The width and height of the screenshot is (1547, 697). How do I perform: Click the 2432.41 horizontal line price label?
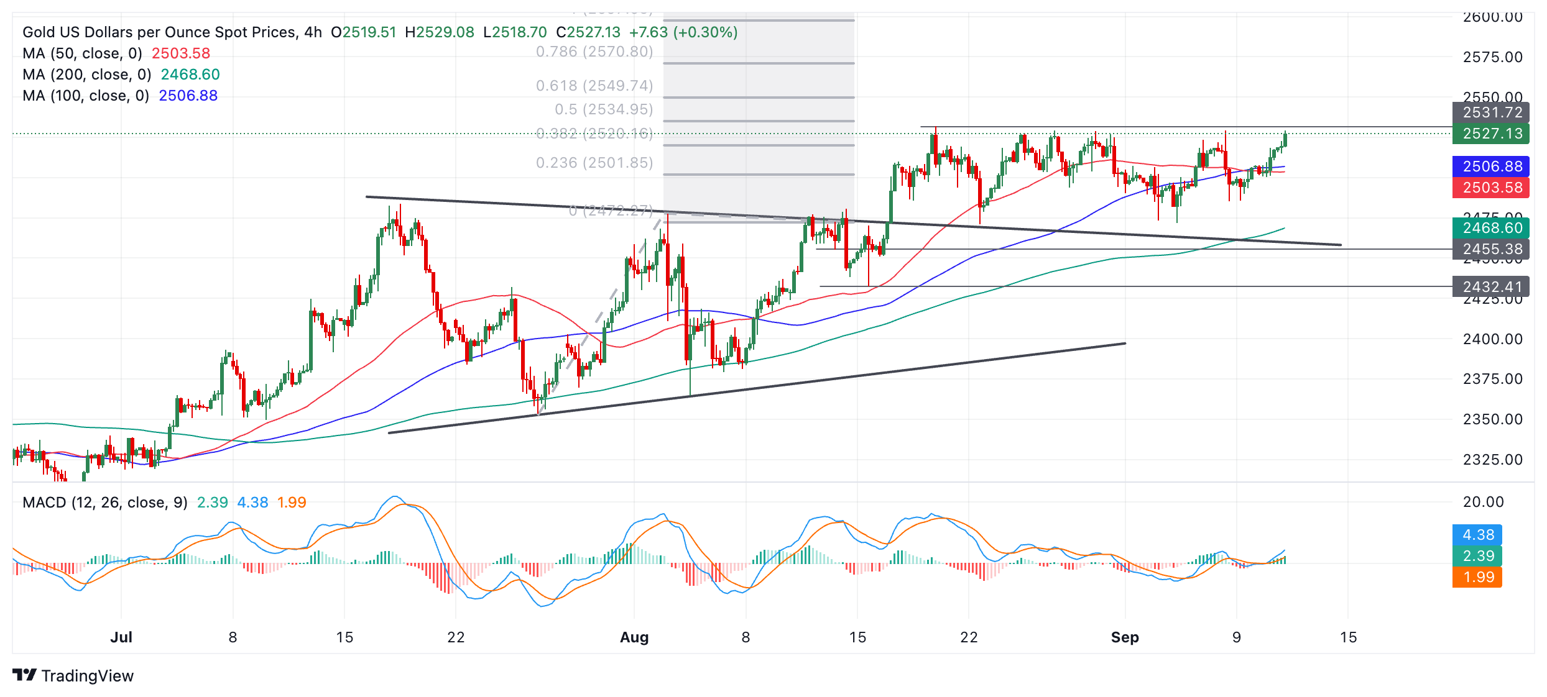1491,287
